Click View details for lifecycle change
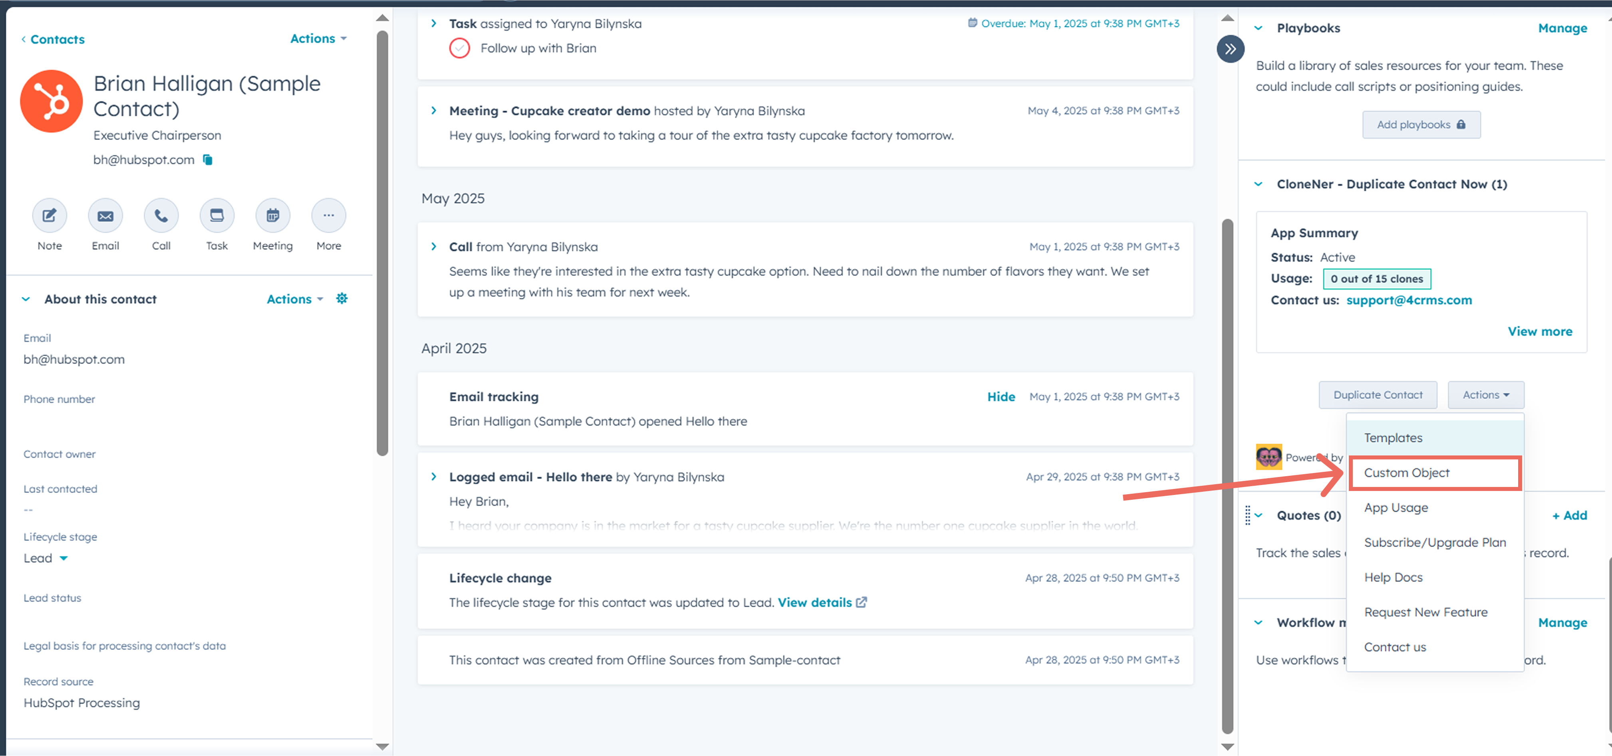This screenshot has height=756, width=1612. click(814, 602)
